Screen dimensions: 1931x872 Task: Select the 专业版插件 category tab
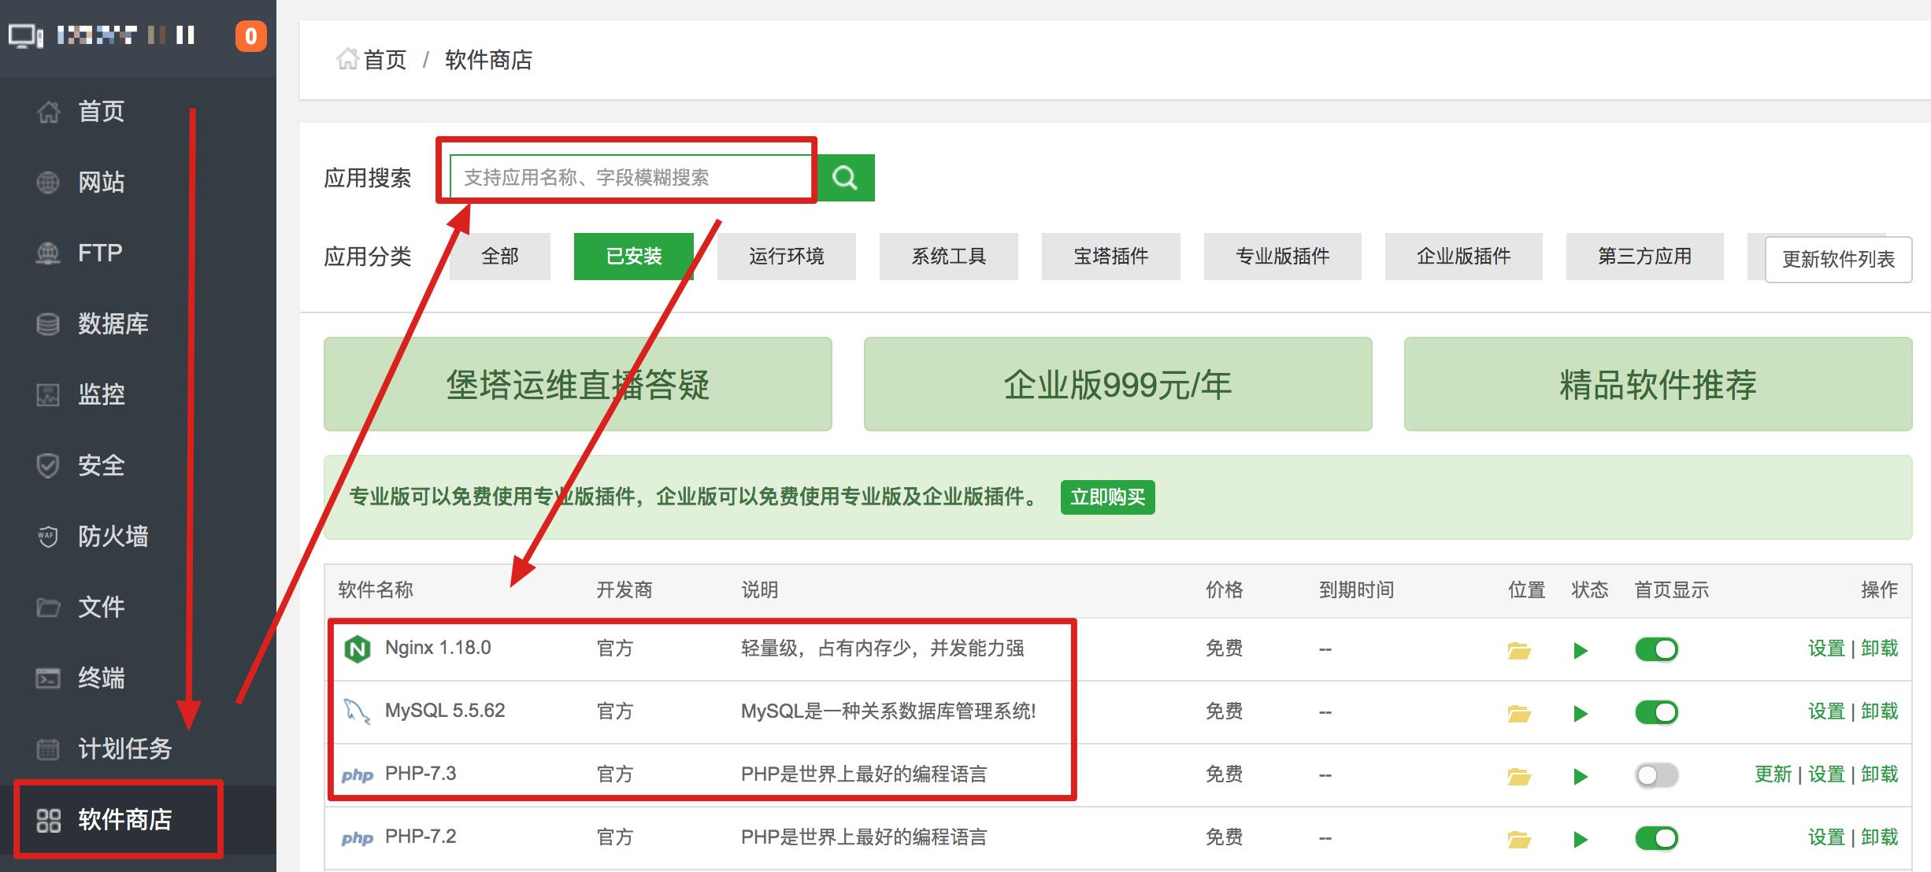coord(1283,257)
